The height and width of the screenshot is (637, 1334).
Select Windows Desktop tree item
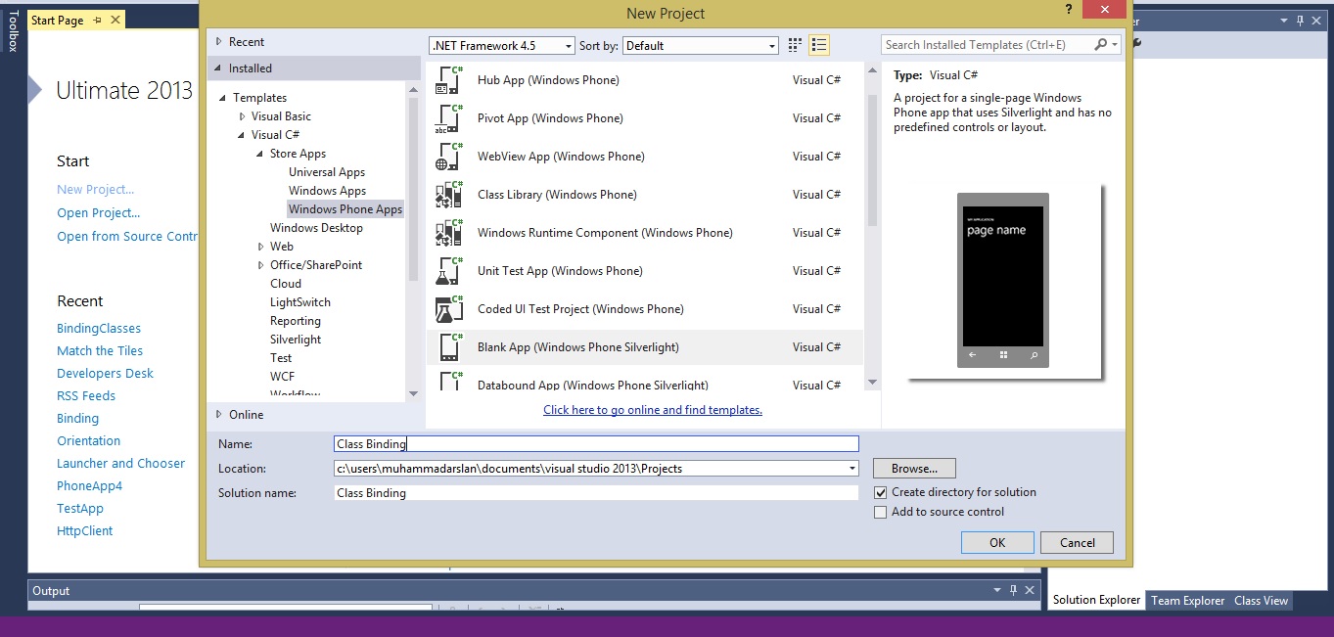pos(316,228)
